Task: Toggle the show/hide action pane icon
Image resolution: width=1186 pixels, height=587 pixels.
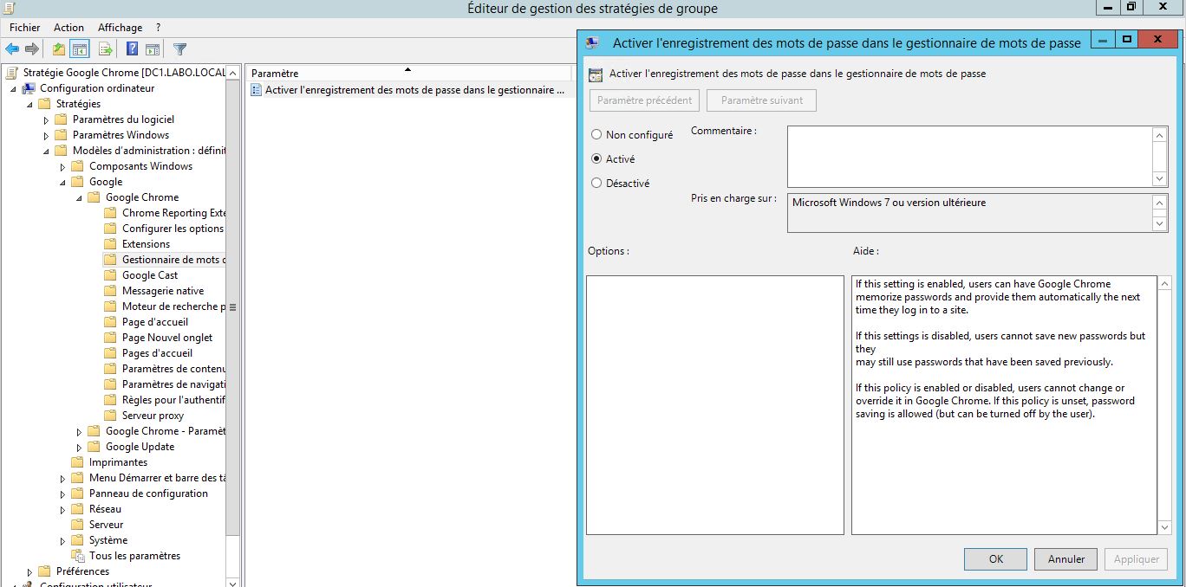Action: pos(153,49)
